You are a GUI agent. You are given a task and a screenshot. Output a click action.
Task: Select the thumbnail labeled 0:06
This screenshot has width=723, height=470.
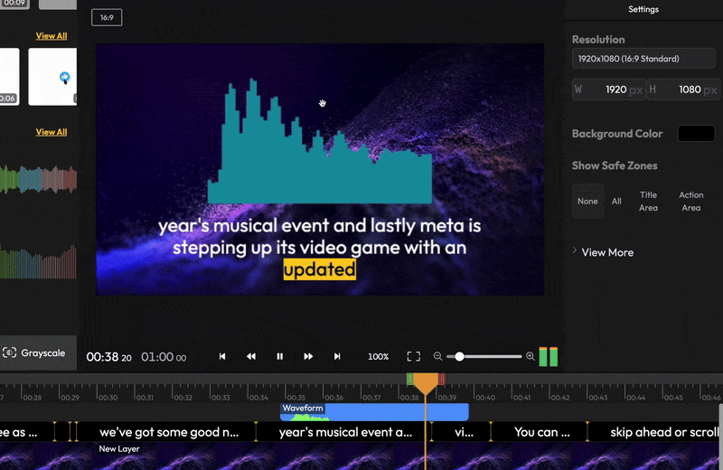click(9, 77)
